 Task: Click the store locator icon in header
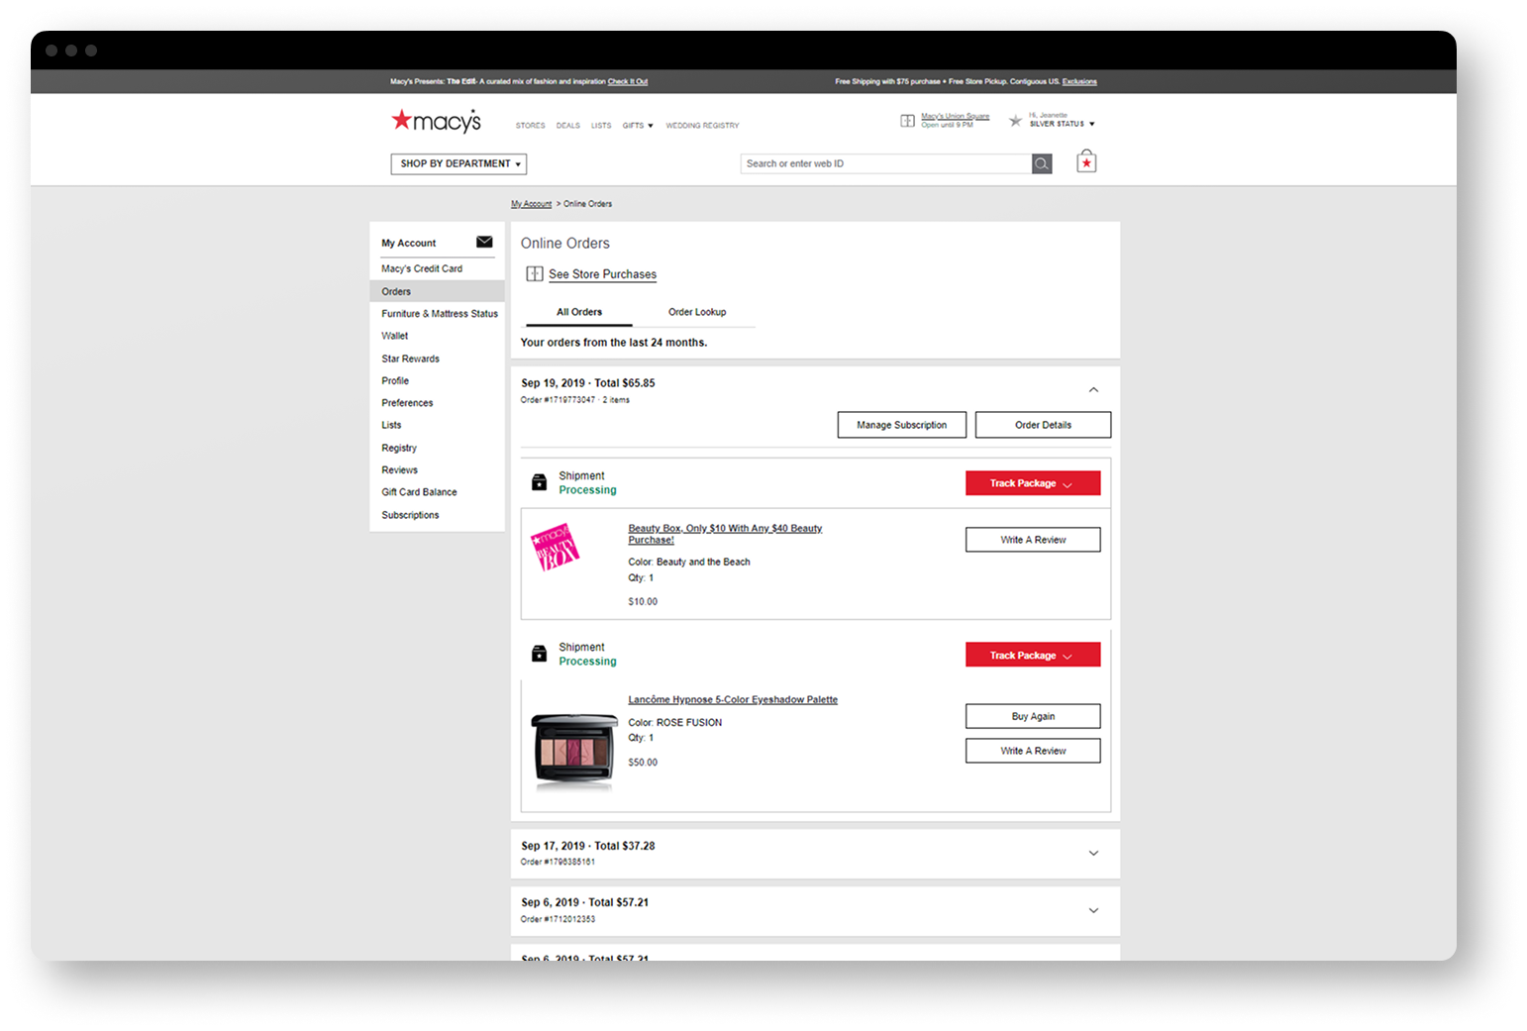pos(907,121)
